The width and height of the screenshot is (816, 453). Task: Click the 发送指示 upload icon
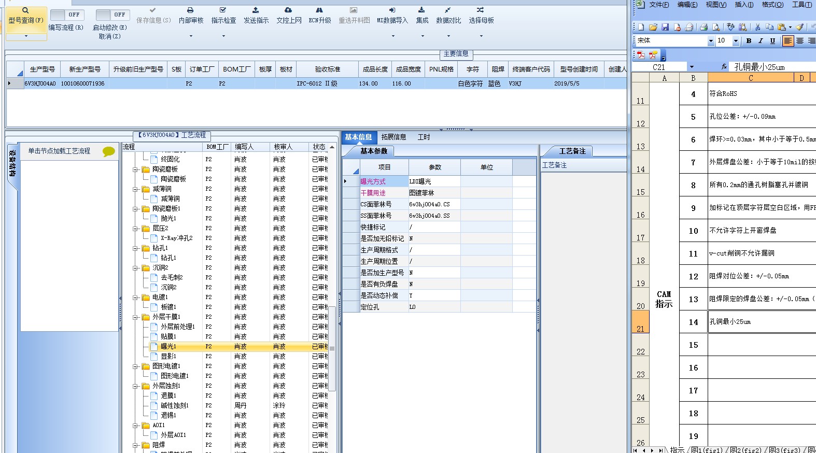[256, 10]
